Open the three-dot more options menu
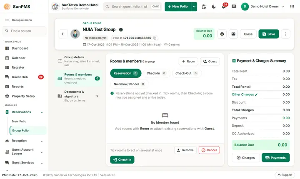 (x=286, y=34)
